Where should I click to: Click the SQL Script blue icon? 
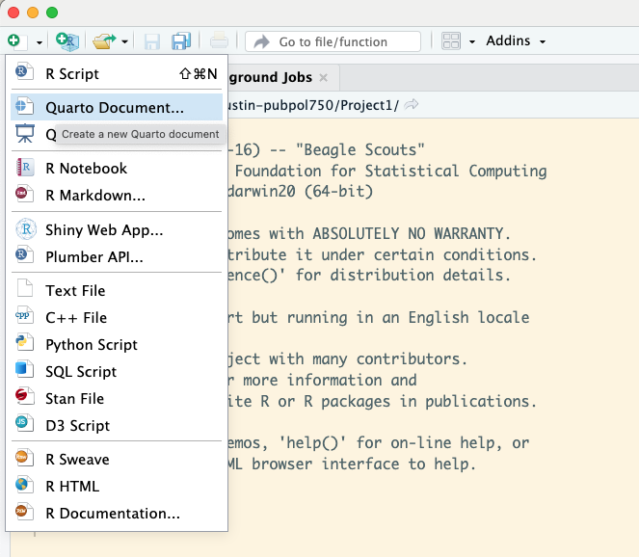(24, 369)
